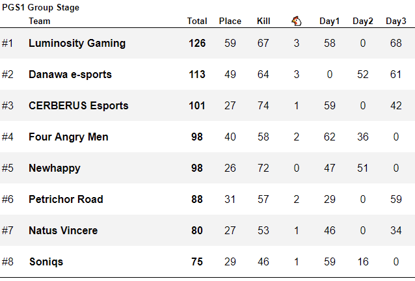
Task: Click Luminosity Gaming's total score 126
Action: click(197, 44)
